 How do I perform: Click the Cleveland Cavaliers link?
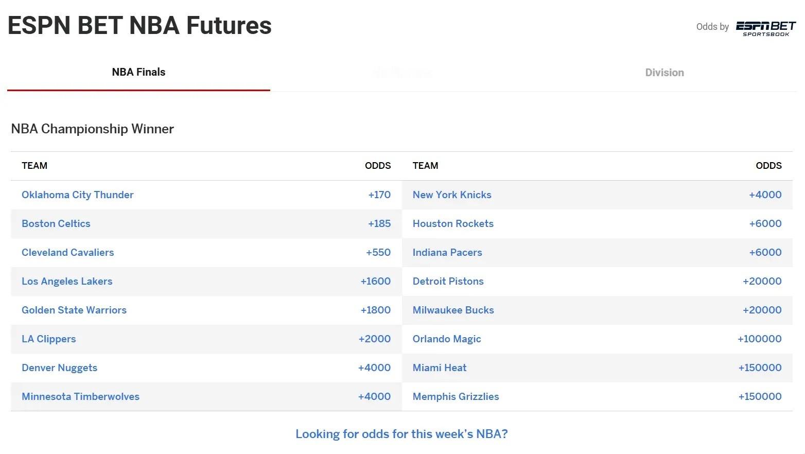67,252
